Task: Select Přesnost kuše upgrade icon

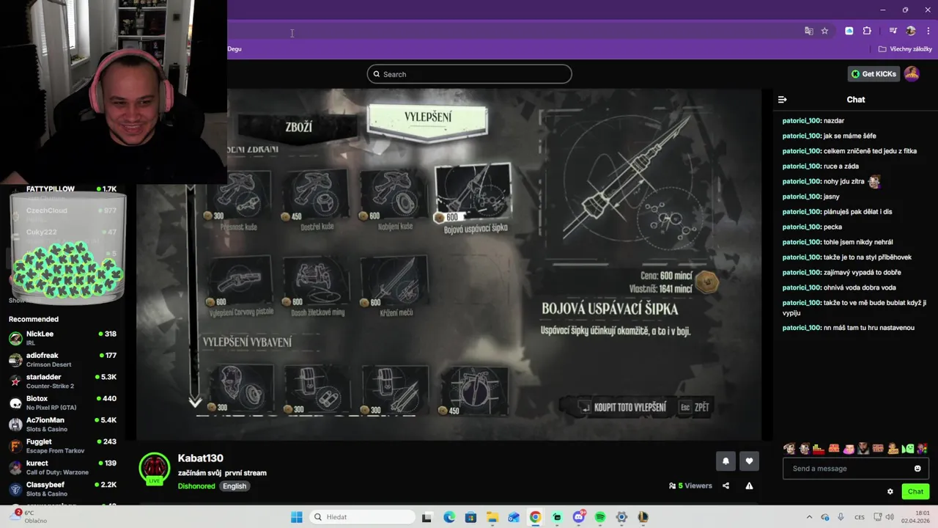Action: 239,194
